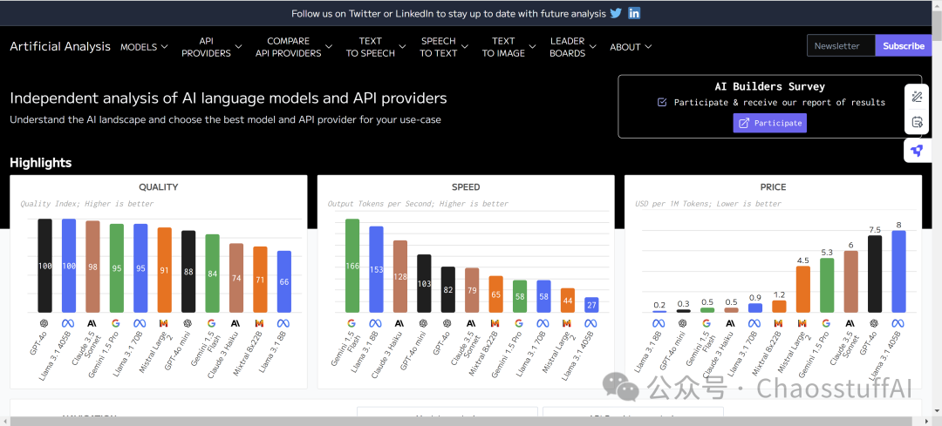The image size is (942, 426).
Task: Open the Twitter icon in the top banner
Action: pos(616,13)
